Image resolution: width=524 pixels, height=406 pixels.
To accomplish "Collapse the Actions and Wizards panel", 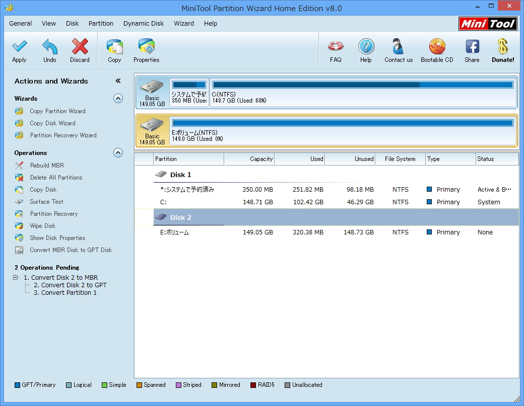I will 118,80.
